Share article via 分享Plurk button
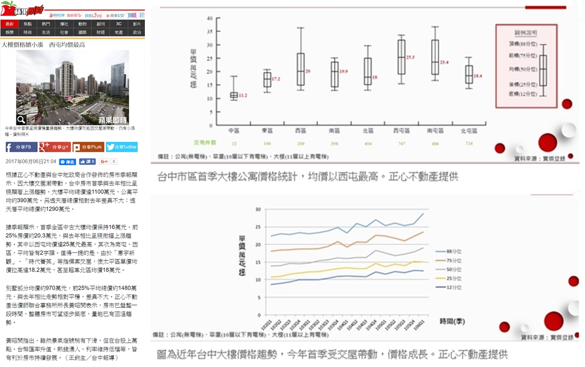 [88, 147]
